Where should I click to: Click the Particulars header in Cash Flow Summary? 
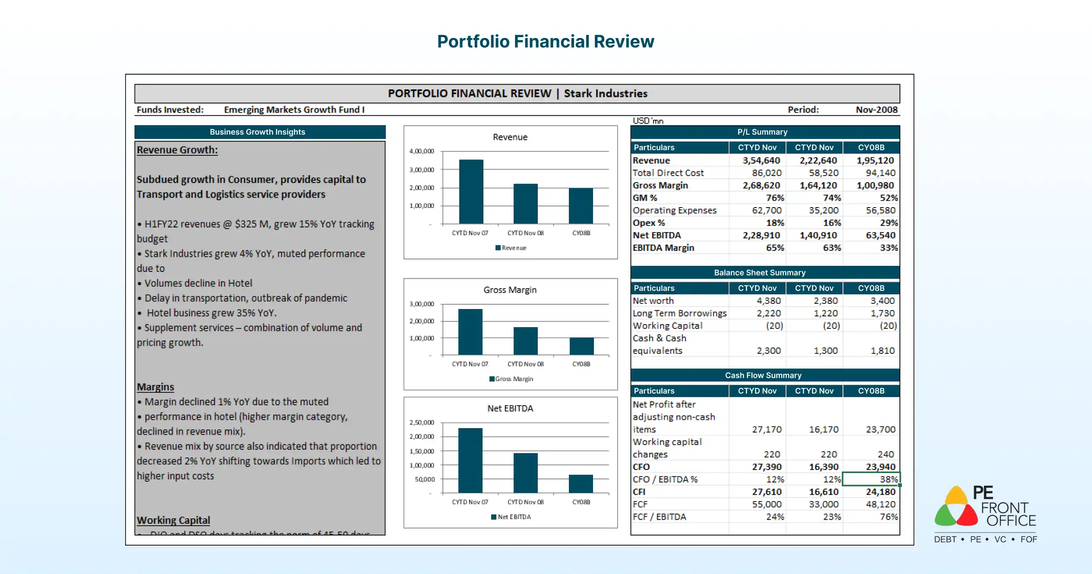point(680,391)
